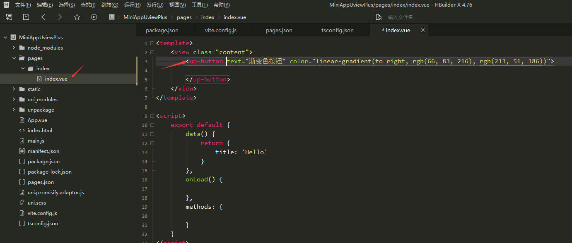Click the rgb(66, 83, 216) color value
Image resolution: width=572 pixels, height=243 pixels.
point(442,61)
